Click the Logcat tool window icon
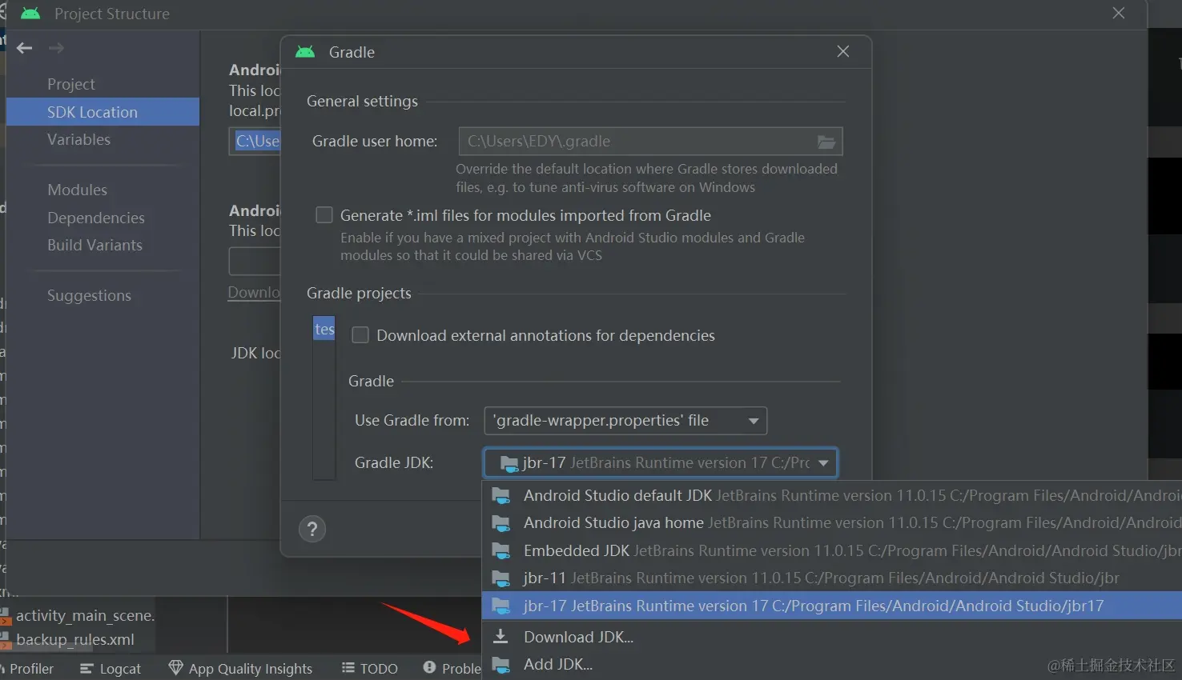Screen dimensions: 1182x680 point(86,669)
